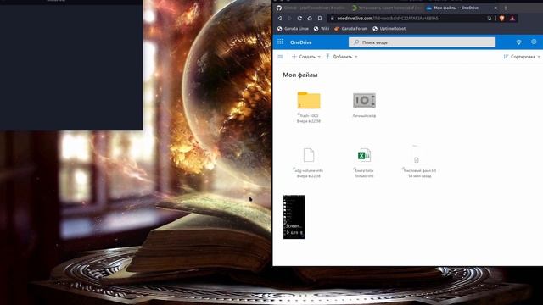Click the Мои файлы heading
Viewport: 543px width, 305px height.
(x=299, y=75)
